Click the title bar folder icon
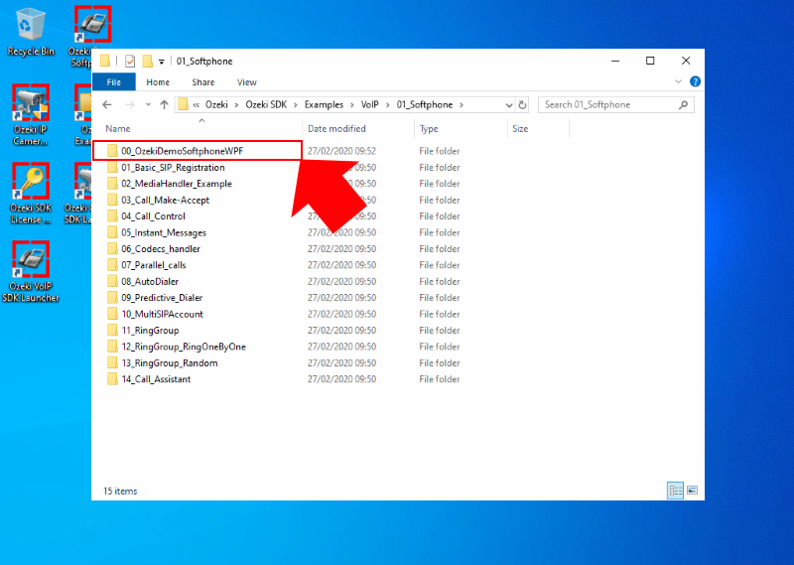 [105, 62]
